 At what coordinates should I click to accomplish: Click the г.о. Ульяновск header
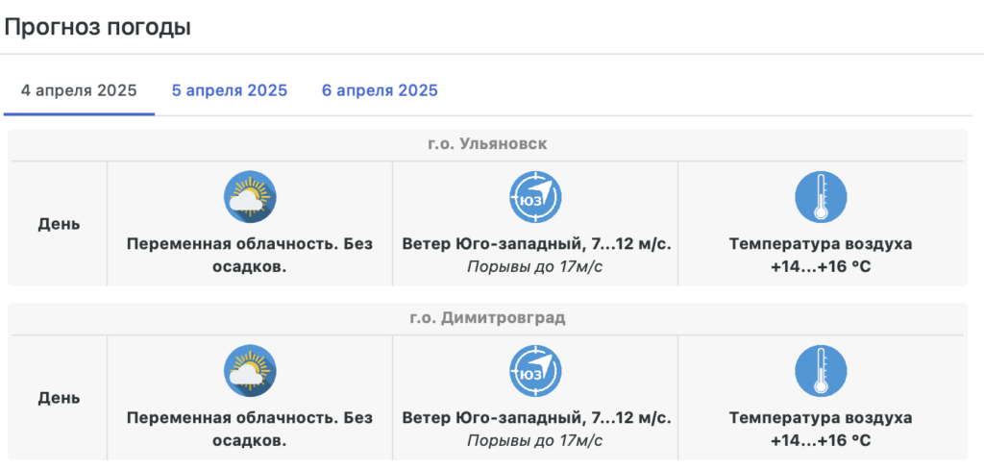point(487,144)
